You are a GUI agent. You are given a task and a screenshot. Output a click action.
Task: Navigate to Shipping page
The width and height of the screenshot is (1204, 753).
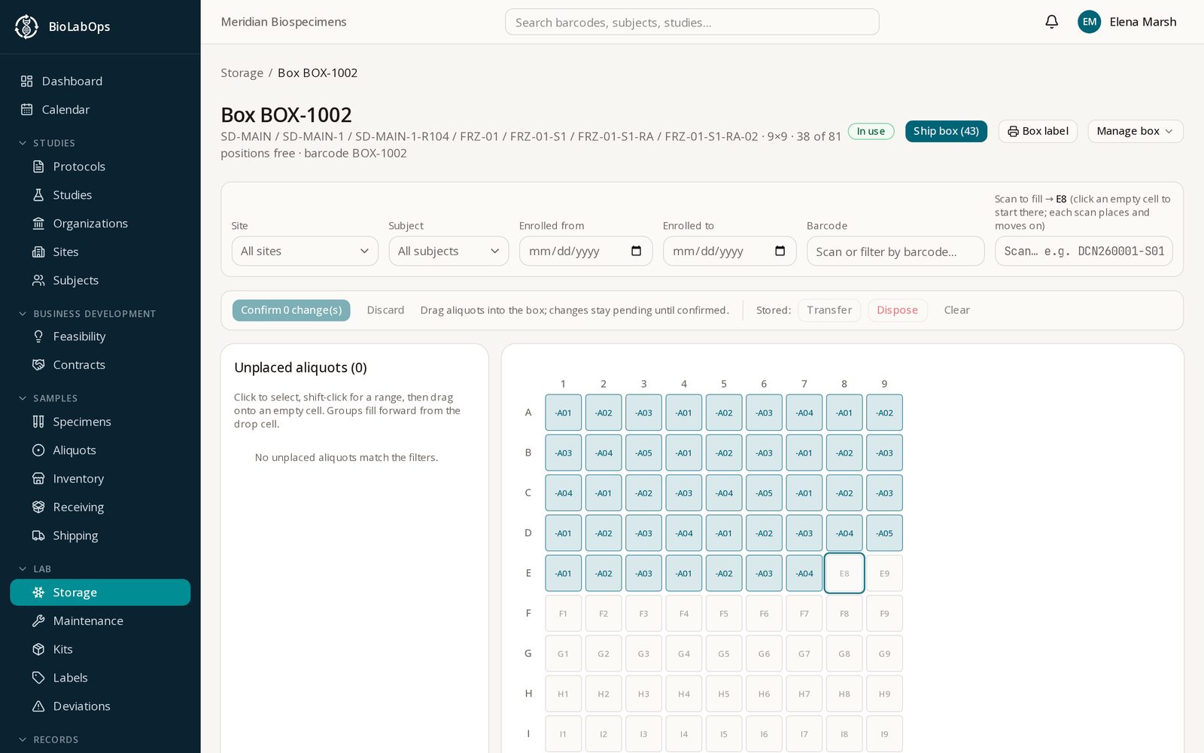tap(100, 535)
